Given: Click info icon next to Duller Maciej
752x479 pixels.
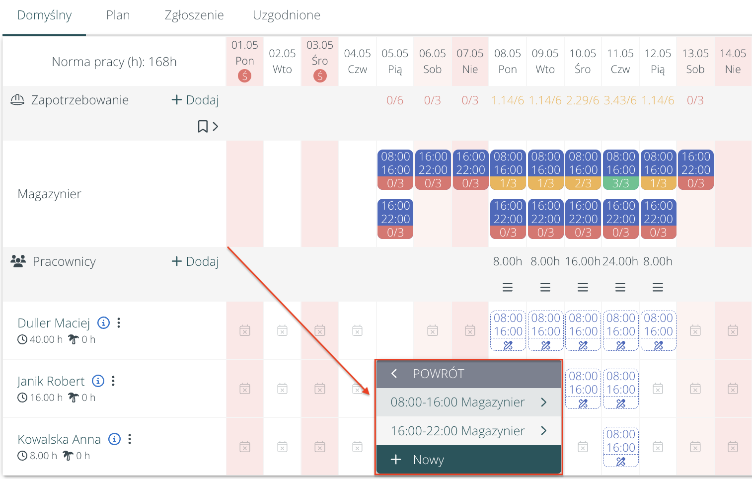Looking at the screenshot, I should 103,323.
